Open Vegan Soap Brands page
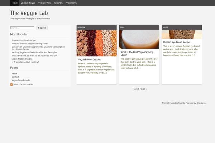 point(21,80)
